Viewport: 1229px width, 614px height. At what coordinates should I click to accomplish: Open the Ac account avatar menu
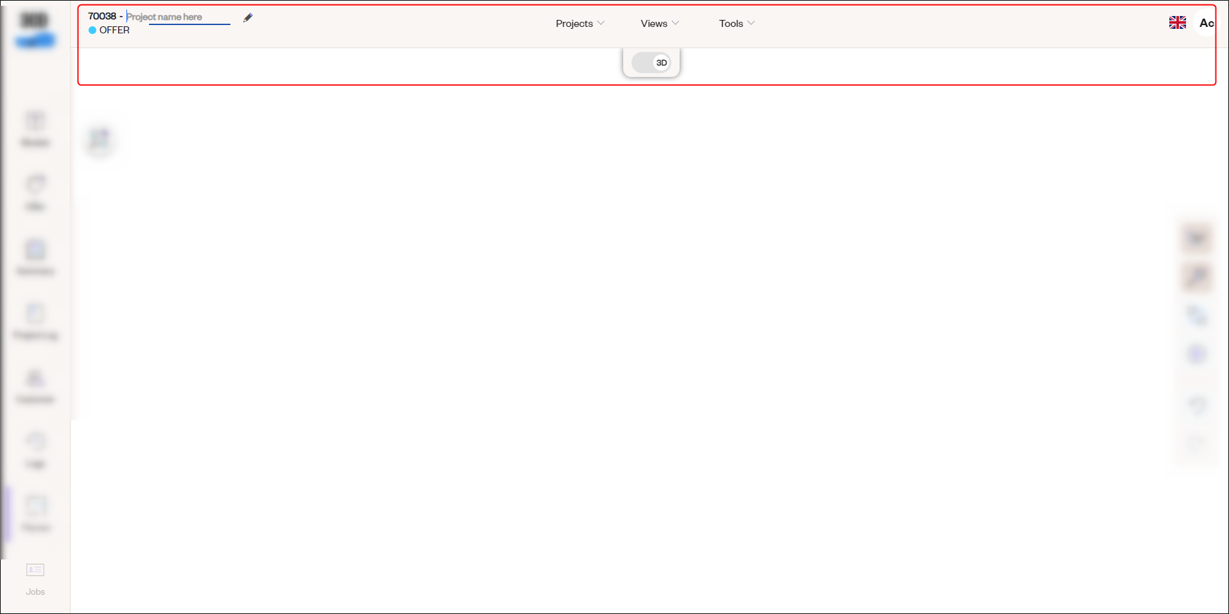click(1206, 23)
